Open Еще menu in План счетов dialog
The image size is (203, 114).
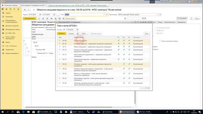tap(147, 34)
